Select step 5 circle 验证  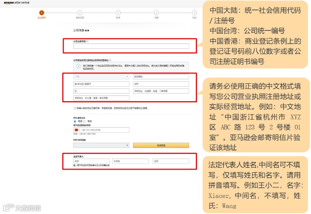(x=195, y=13)
